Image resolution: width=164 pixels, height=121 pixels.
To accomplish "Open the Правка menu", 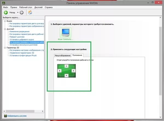I will pyautogui.click(x=14, y=7).
